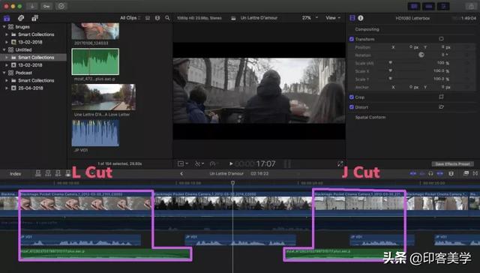This screenshot has width=480, height=273.
Task: Select the green audio waveform clip thumbnail
Action: pyautogui.click(x=95, y=61)
